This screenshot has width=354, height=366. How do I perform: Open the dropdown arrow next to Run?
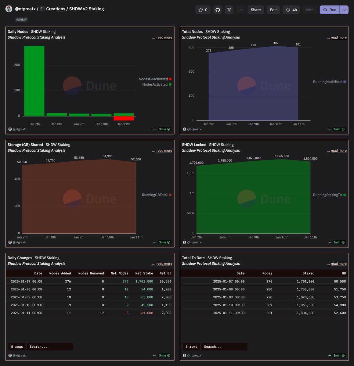pos(344,10)
